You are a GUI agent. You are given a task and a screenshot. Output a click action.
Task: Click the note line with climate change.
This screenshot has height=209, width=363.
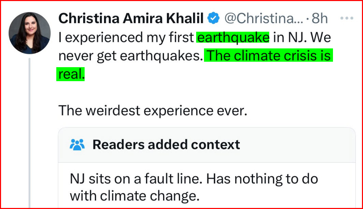[134, 196]
